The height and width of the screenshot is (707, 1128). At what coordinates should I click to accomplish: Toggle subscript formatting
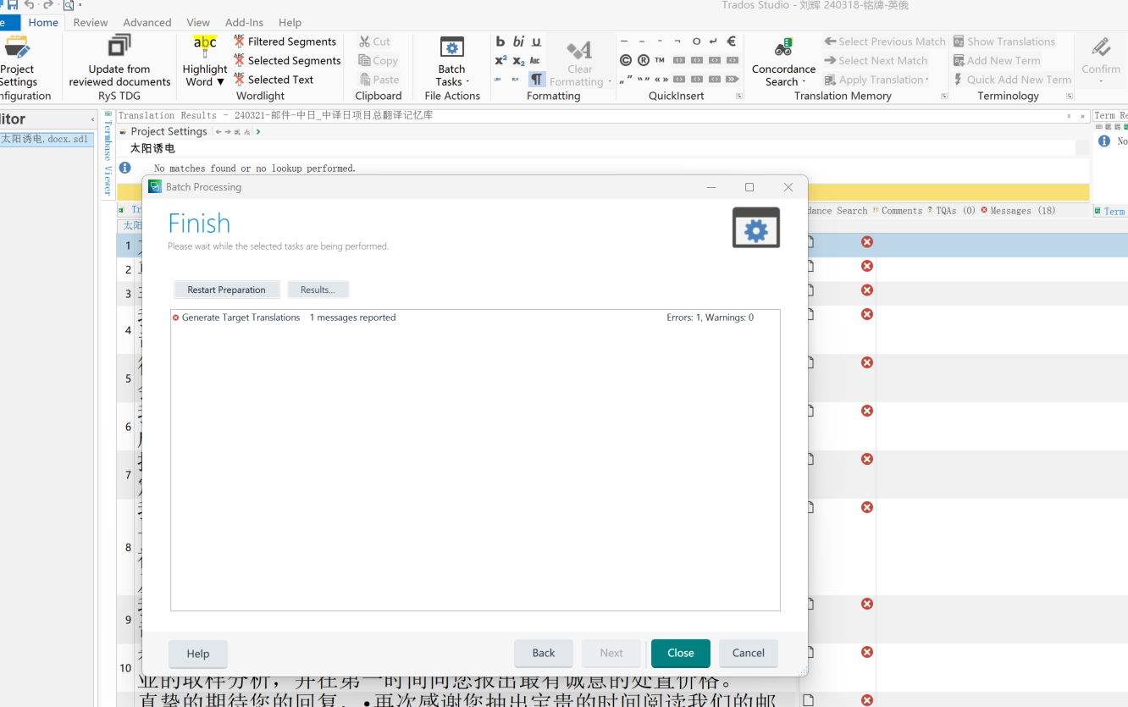pos(518,61)
